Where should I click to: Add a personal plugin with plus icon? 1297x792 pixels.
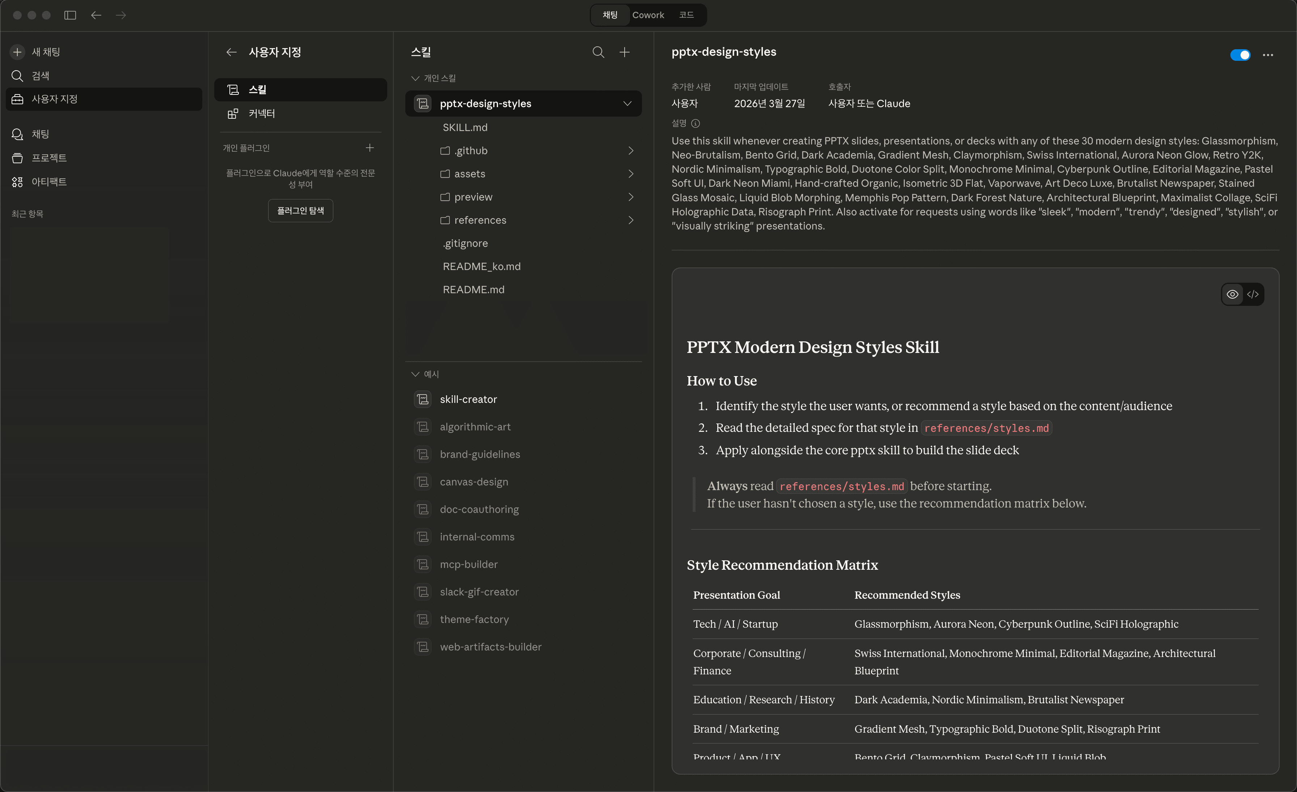pyautogui.click(x=369, y=148)
